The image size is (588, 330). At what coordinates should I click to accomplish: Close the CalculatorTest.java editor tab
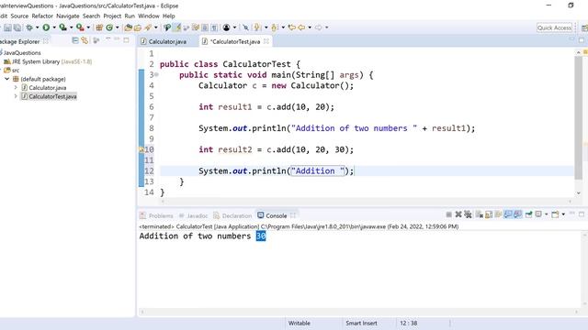pyautogui.click(x=266, y=41)
